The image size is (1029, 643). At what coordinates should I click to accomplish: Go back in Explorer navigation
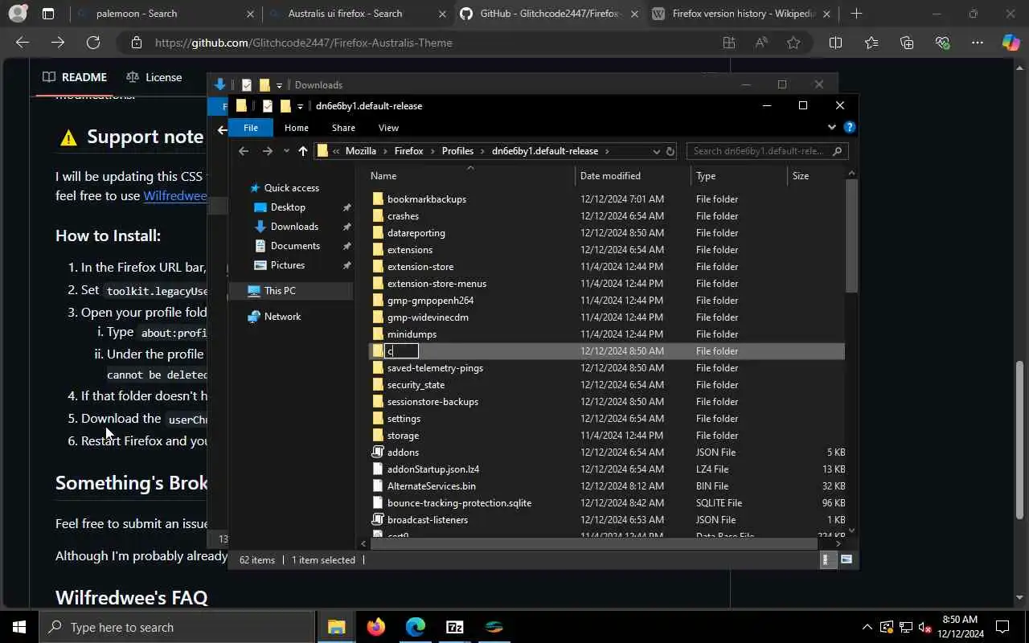tap(244, 151)
